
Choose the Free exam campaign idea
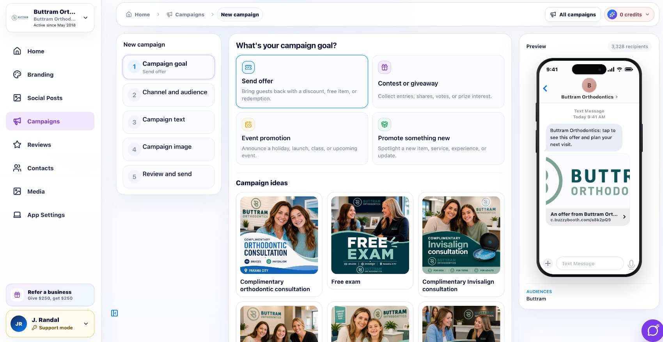[x=370, y=241]
